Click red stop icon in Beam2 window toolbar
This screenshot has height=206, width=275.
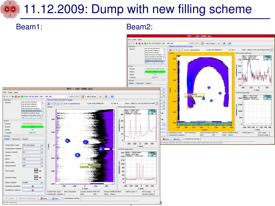(140, 43)
